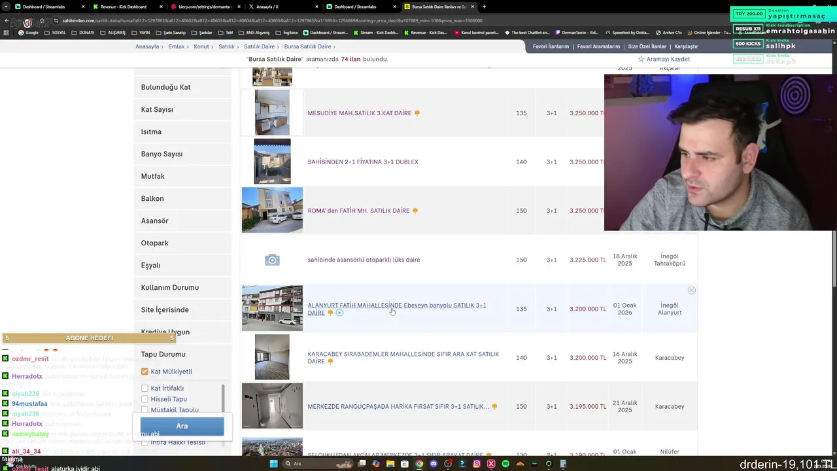Collapse the Tapu Durumu filter
The height and width of the screenshot is (471, 837).
pyautogui.click(x=182, y=354)
